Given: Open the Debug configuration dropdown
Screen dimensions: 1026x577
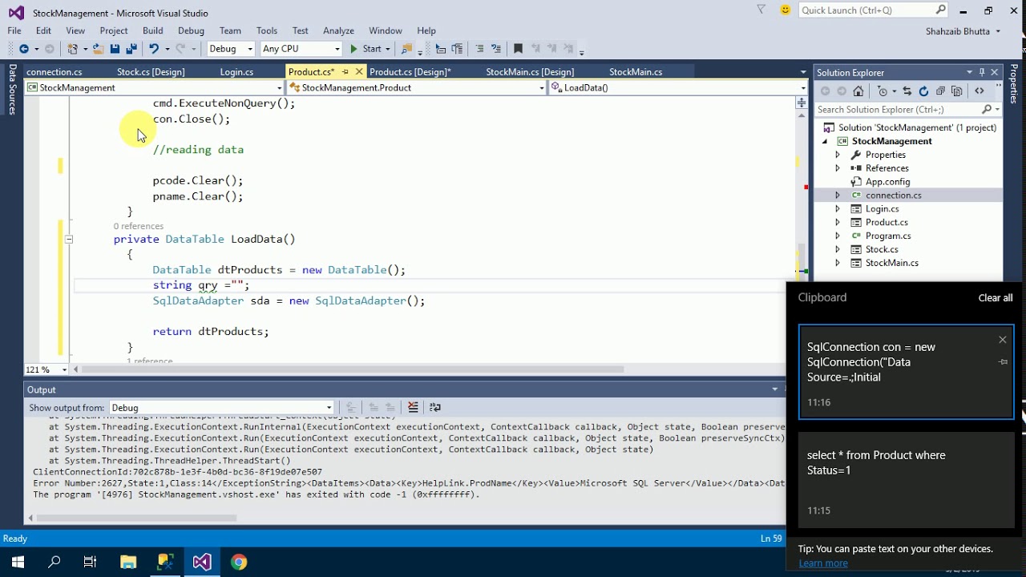Looking at the screenshot, I should [x=231, y=49].
